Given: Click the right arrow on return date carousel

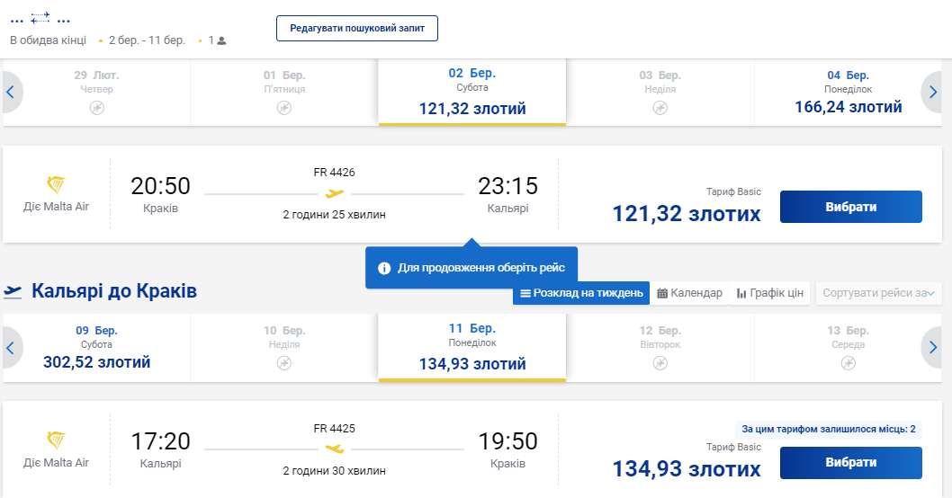Looking at the screenshot, I should (932, 347).
